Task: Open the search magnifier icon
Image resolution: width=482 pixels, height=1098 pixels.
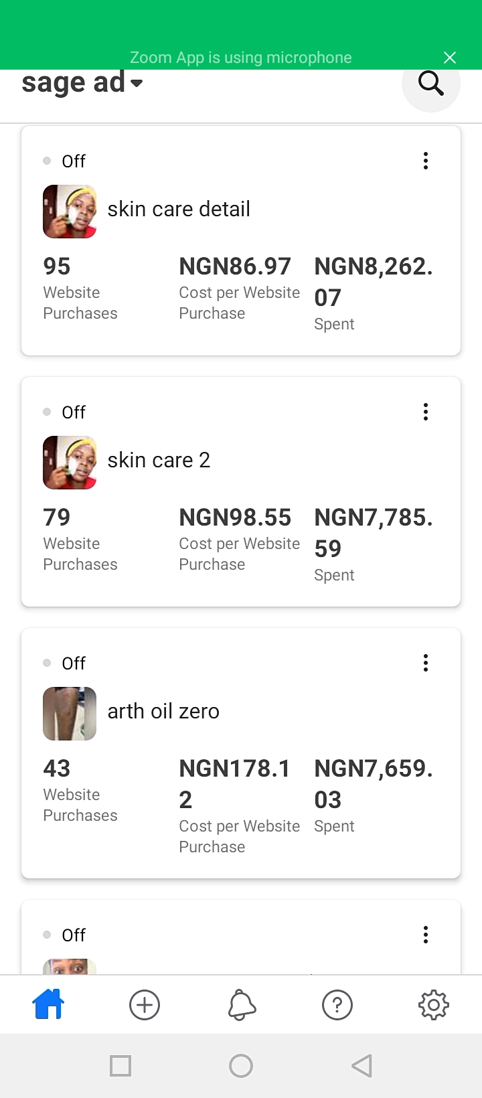Action: (430, 84)
